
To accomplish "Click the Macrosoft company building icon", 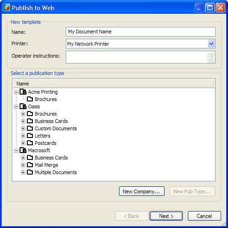I will pyautogui.click(x=23, y=150).
